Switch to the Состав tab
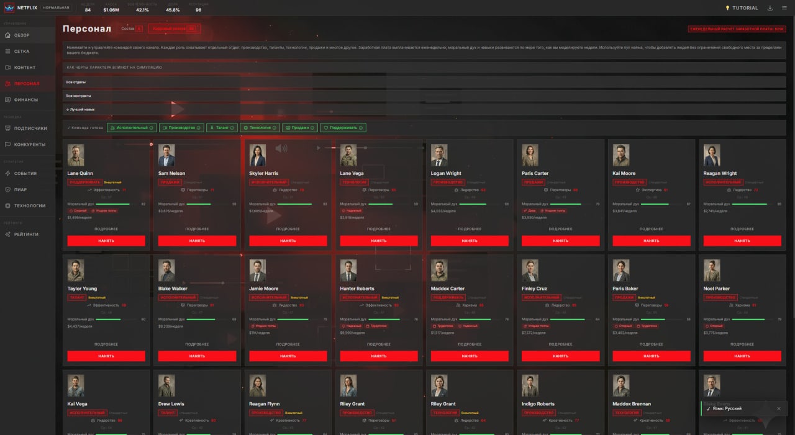The height and width of the screenshot is (435, 795). (x=132, y=29)
